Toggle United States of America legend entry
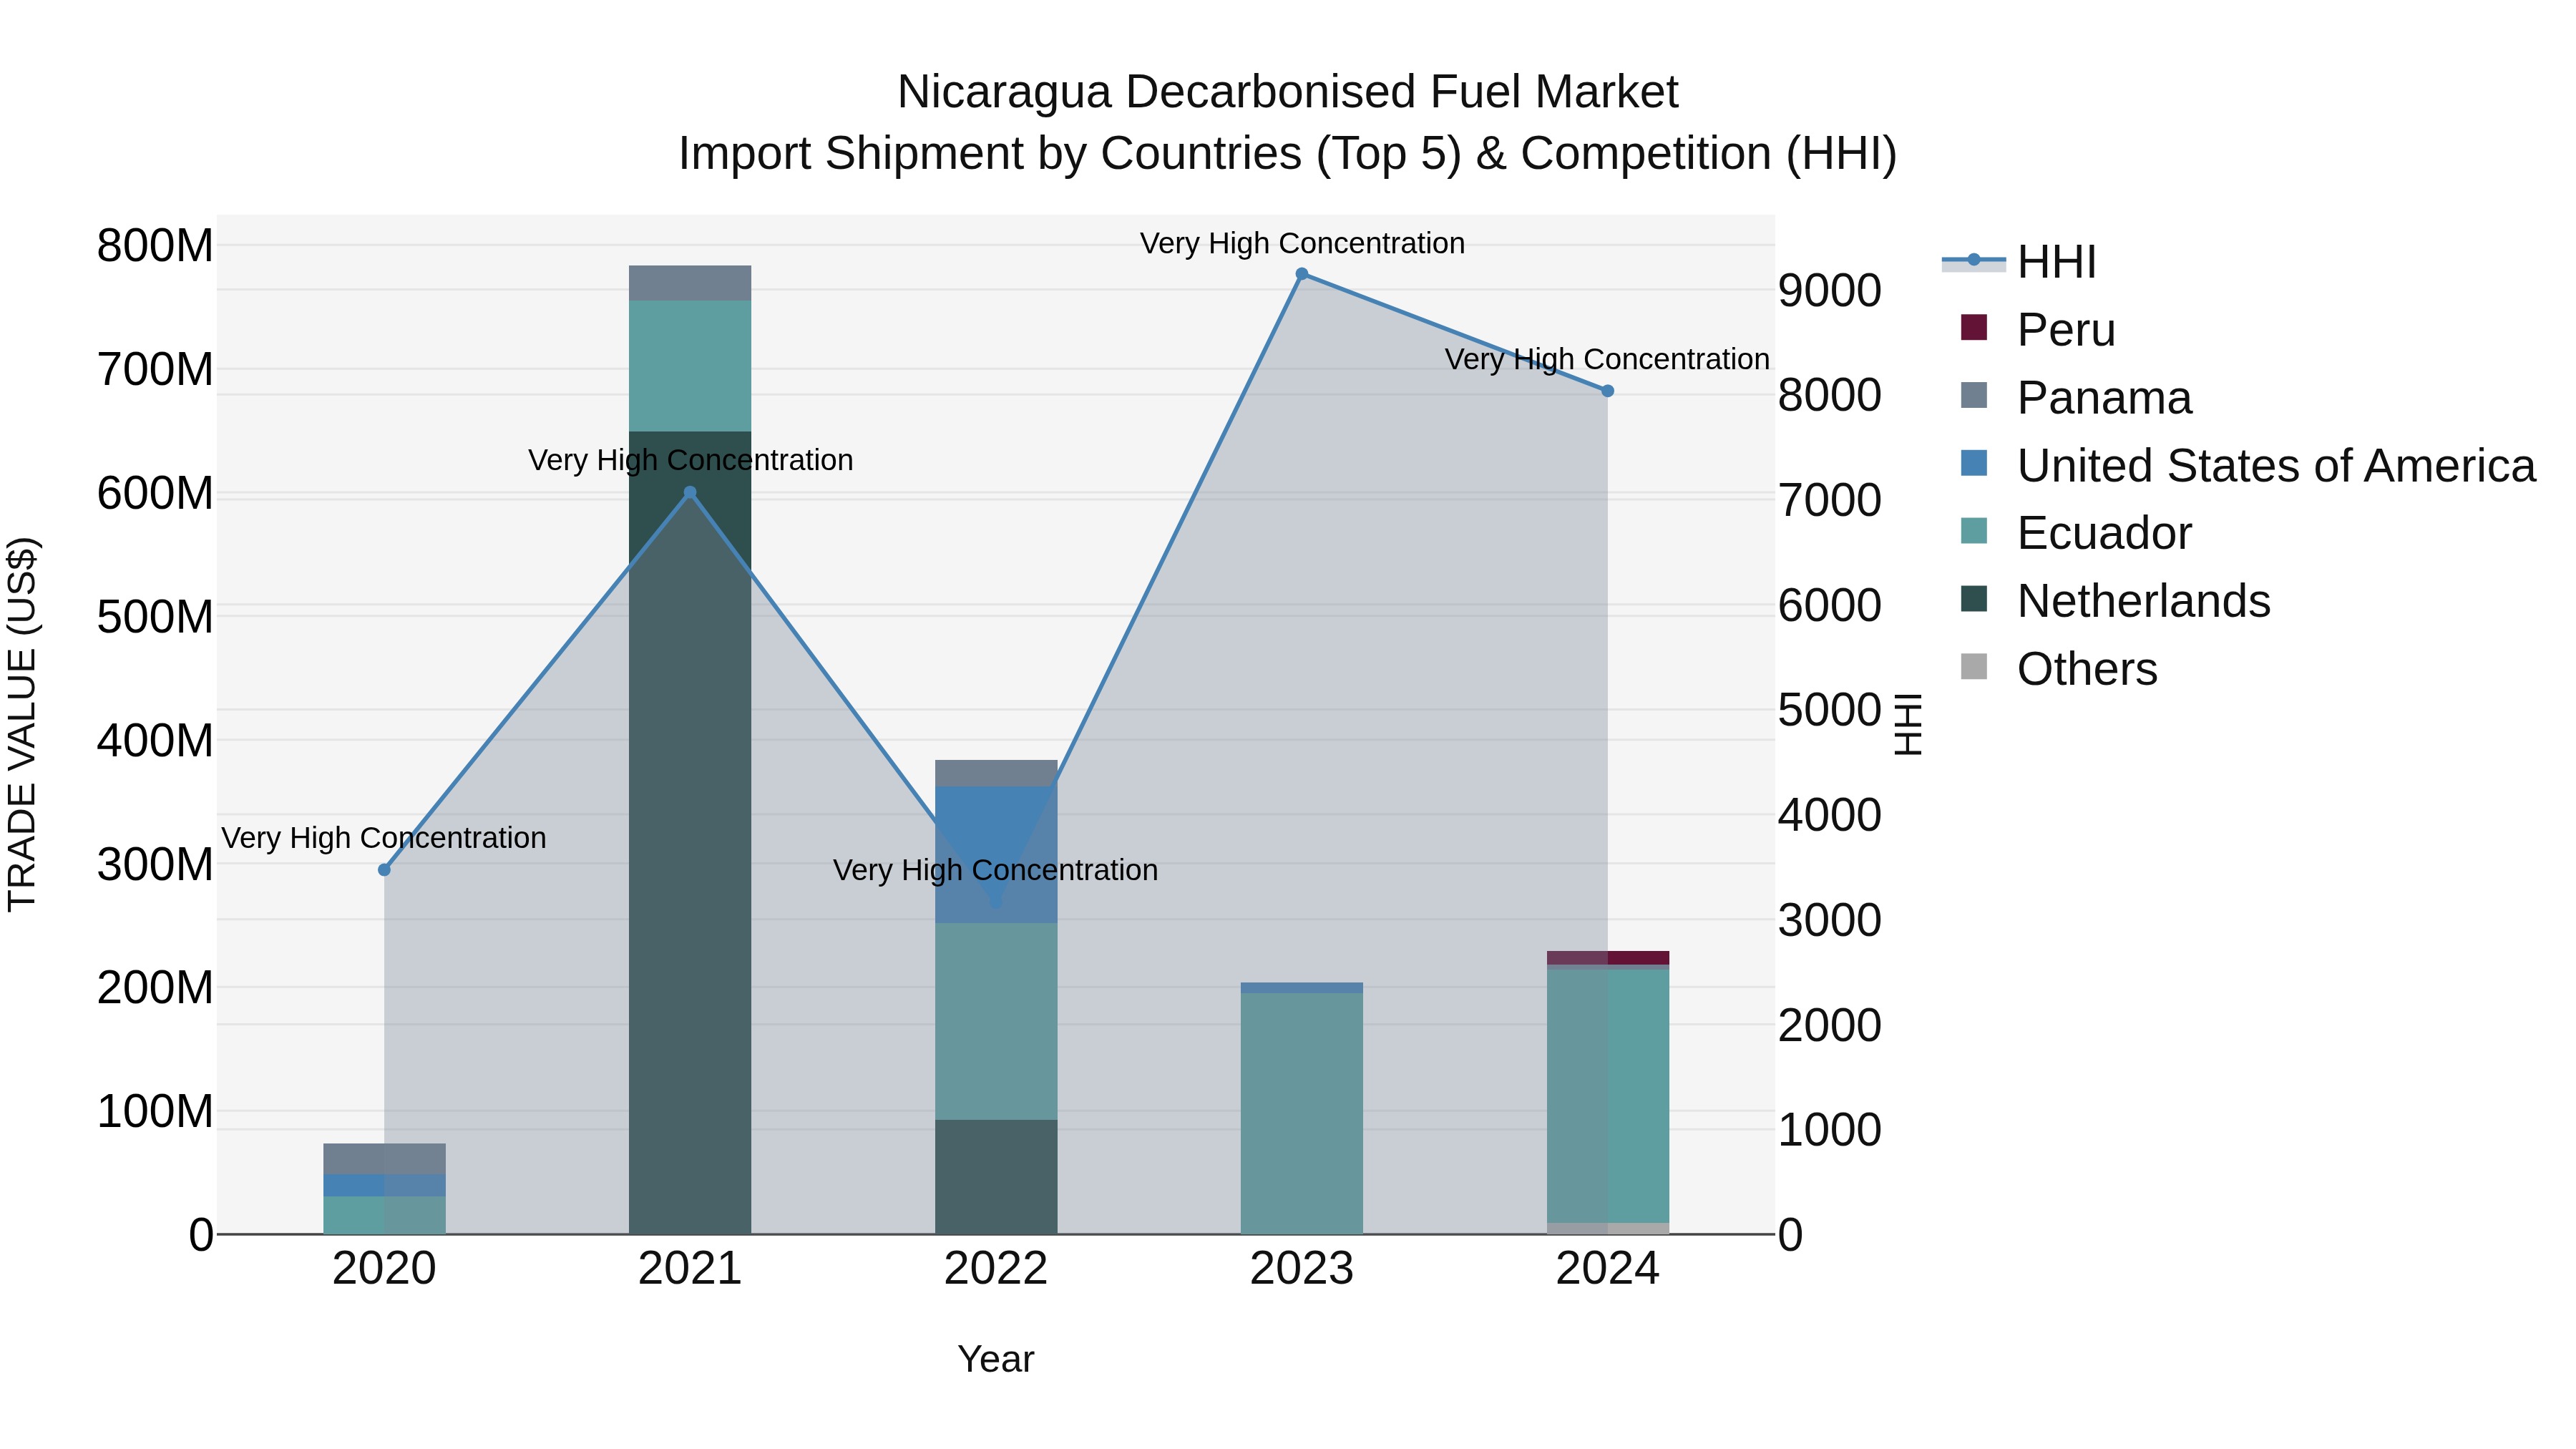 tap(2248, 466)
